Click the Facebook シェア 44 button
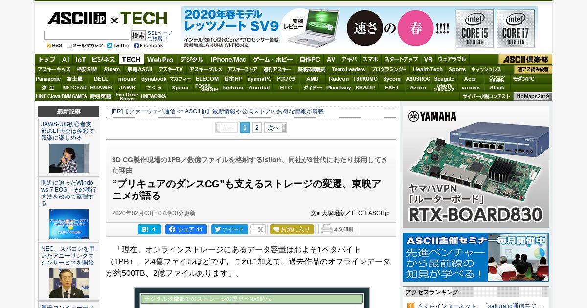 point(186,229)
